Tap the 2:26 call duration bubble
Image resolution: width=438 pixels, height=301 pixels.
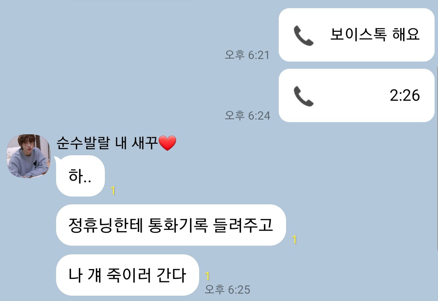(x=356, y=95)
